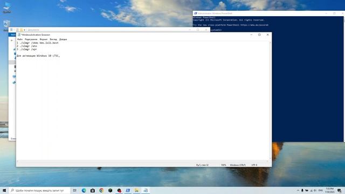Open the Recycle Bin desktop icon
Screen dimensions: 345x194
[x=6, y=25]
